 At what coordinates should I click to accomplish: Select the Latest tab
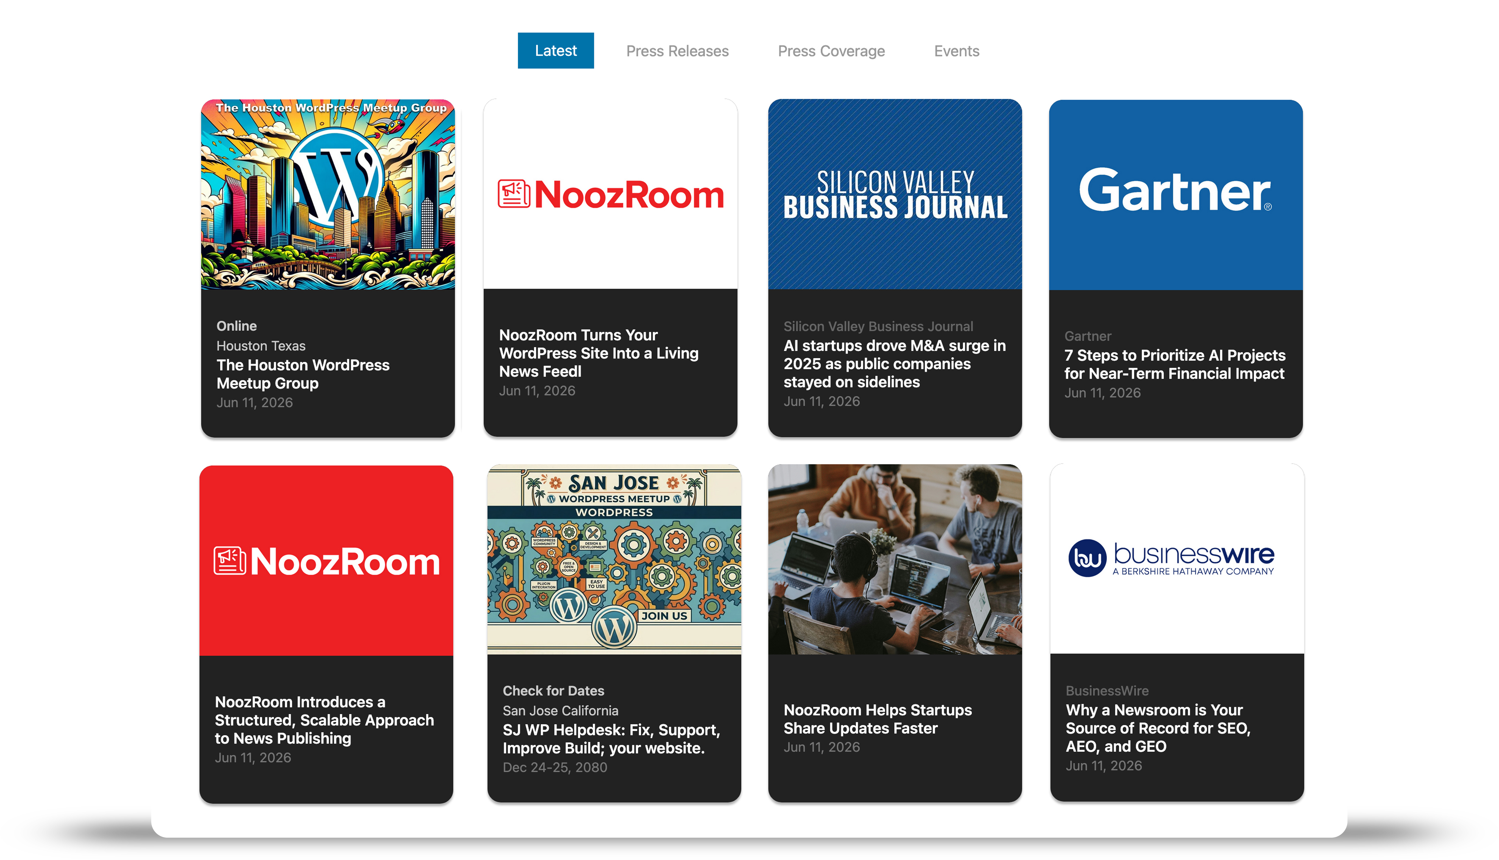tap(556, 51)
